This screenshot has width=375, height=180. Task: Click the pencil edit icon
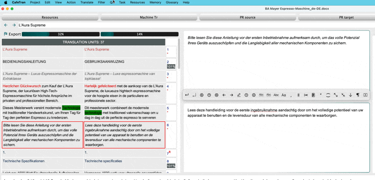pyautogui.click(x=239, y=95)
